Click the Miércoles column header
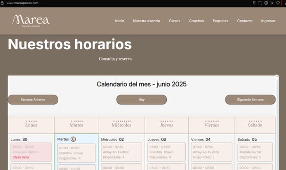286x170 pixels. pos(121,125)
